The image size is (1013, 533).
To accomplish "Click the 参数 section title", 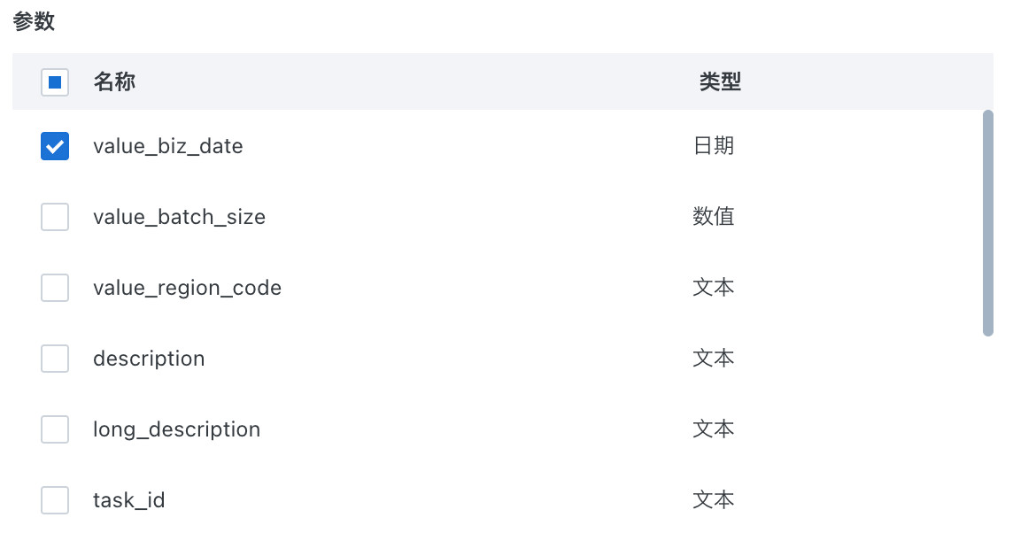I will [34, 22].
